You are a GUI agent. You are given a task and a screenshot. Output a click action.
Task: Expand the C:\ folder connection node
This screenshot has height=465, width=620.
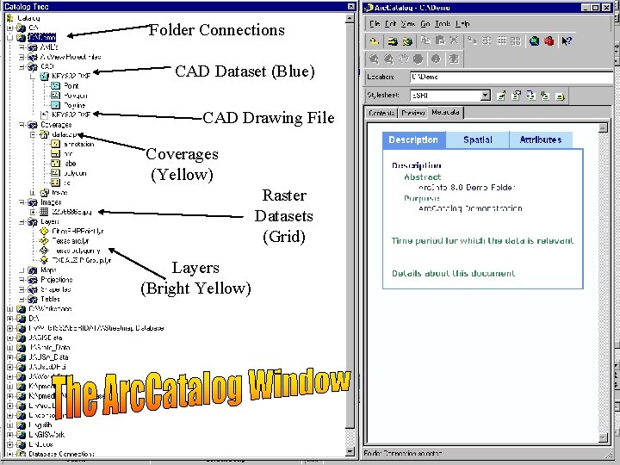(10, 28)
